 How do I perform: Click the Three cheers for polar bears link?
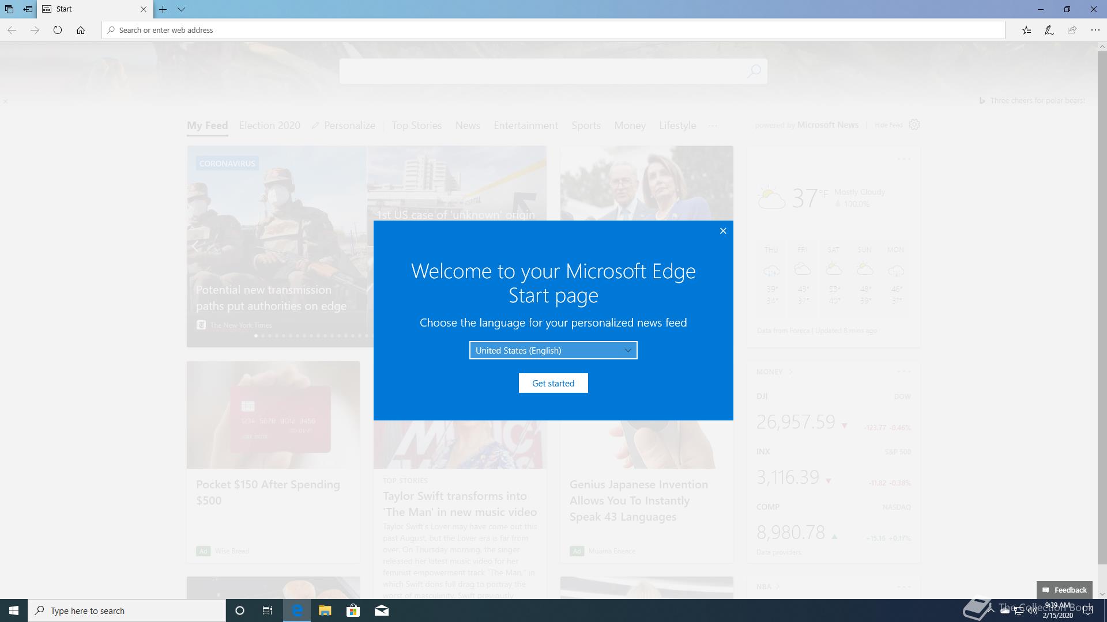tap(1037, 101)
